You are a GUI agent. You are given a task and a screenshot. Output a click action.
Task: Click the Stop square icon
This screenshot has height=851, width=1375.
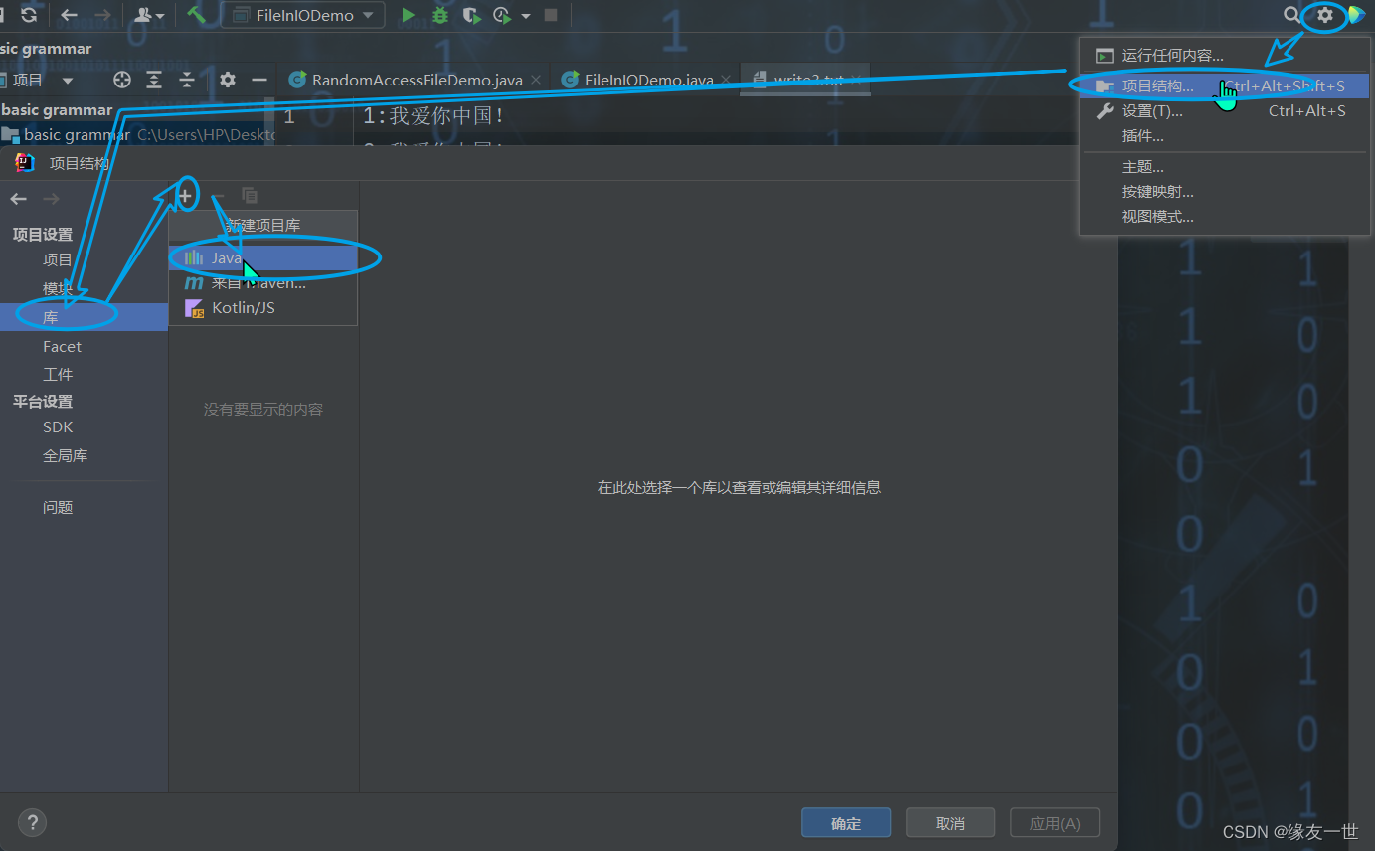(551, 15)
